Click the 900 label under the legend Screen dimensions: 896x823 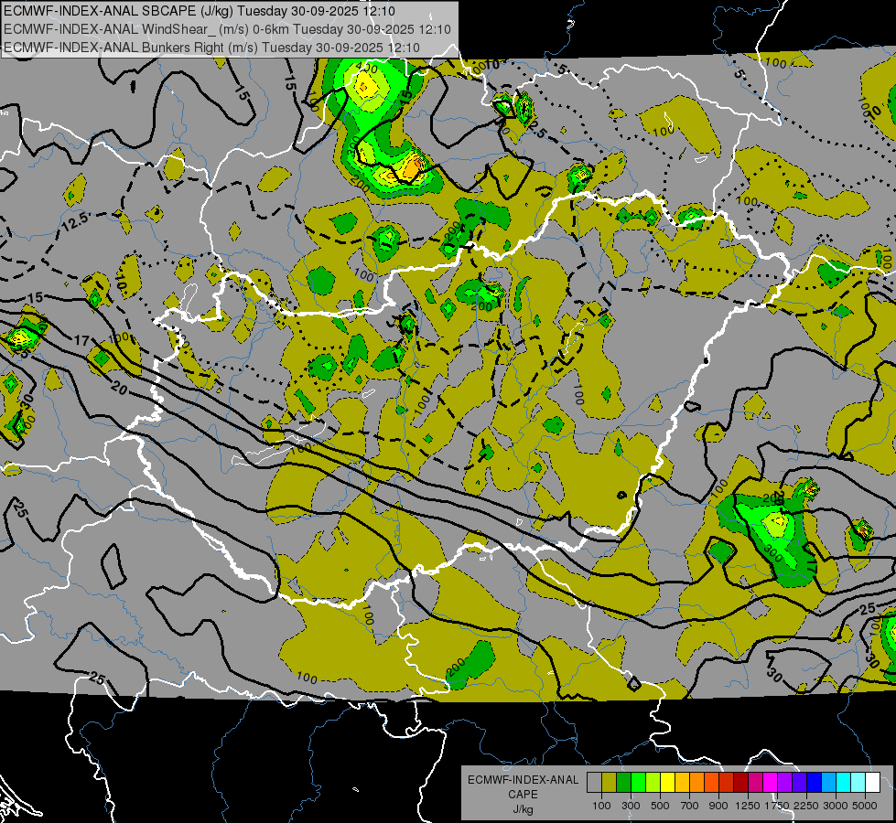718,806
